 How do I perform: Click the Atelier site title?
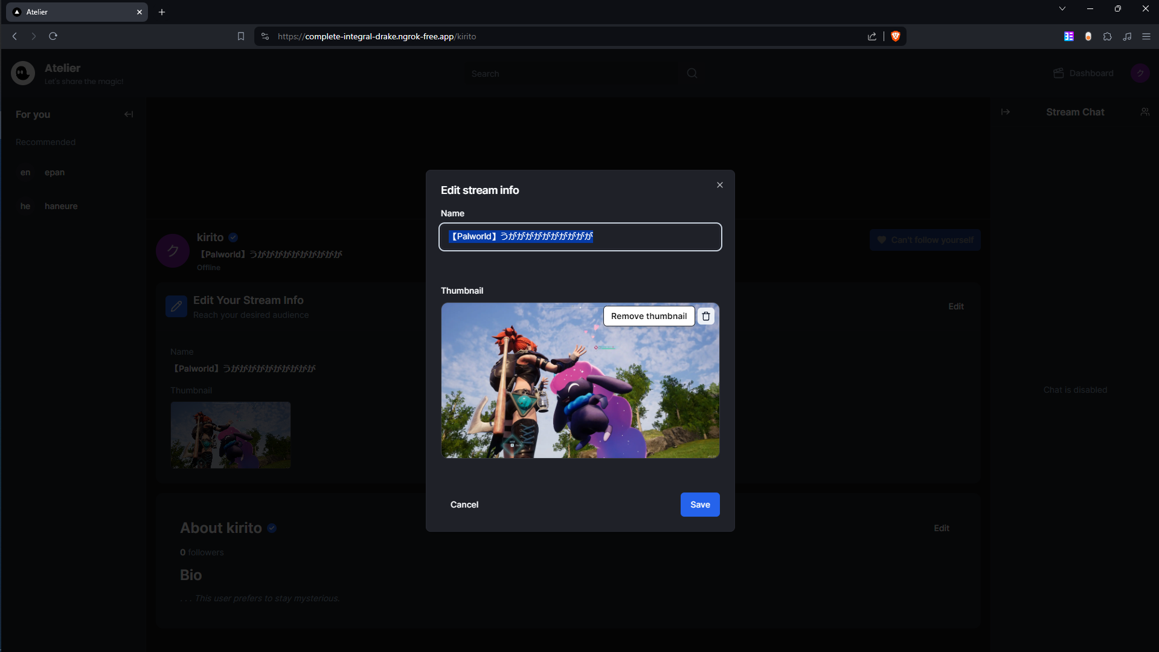coord(62,68)
